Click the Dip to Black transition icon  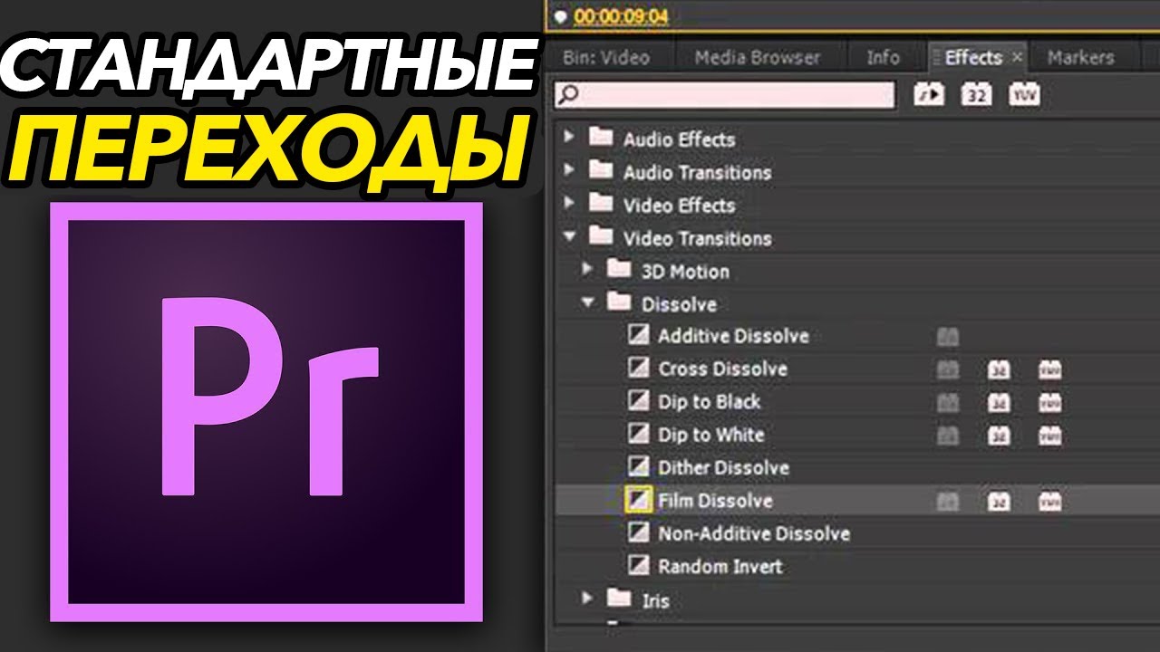[639, 401]
